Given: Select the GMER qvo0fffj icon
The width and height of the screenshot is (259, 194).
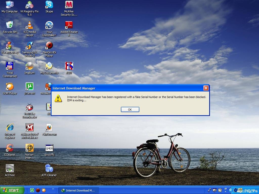Looking at the screenshot, I should [49, 150].
